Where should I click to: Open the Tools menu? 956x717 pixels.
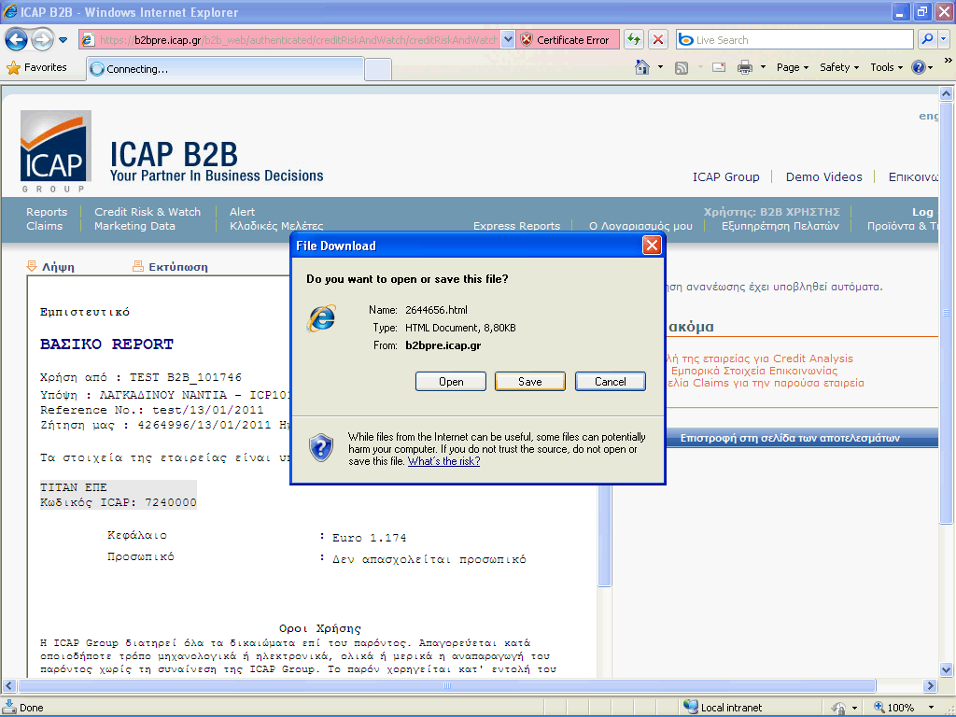tap(886, 67)
